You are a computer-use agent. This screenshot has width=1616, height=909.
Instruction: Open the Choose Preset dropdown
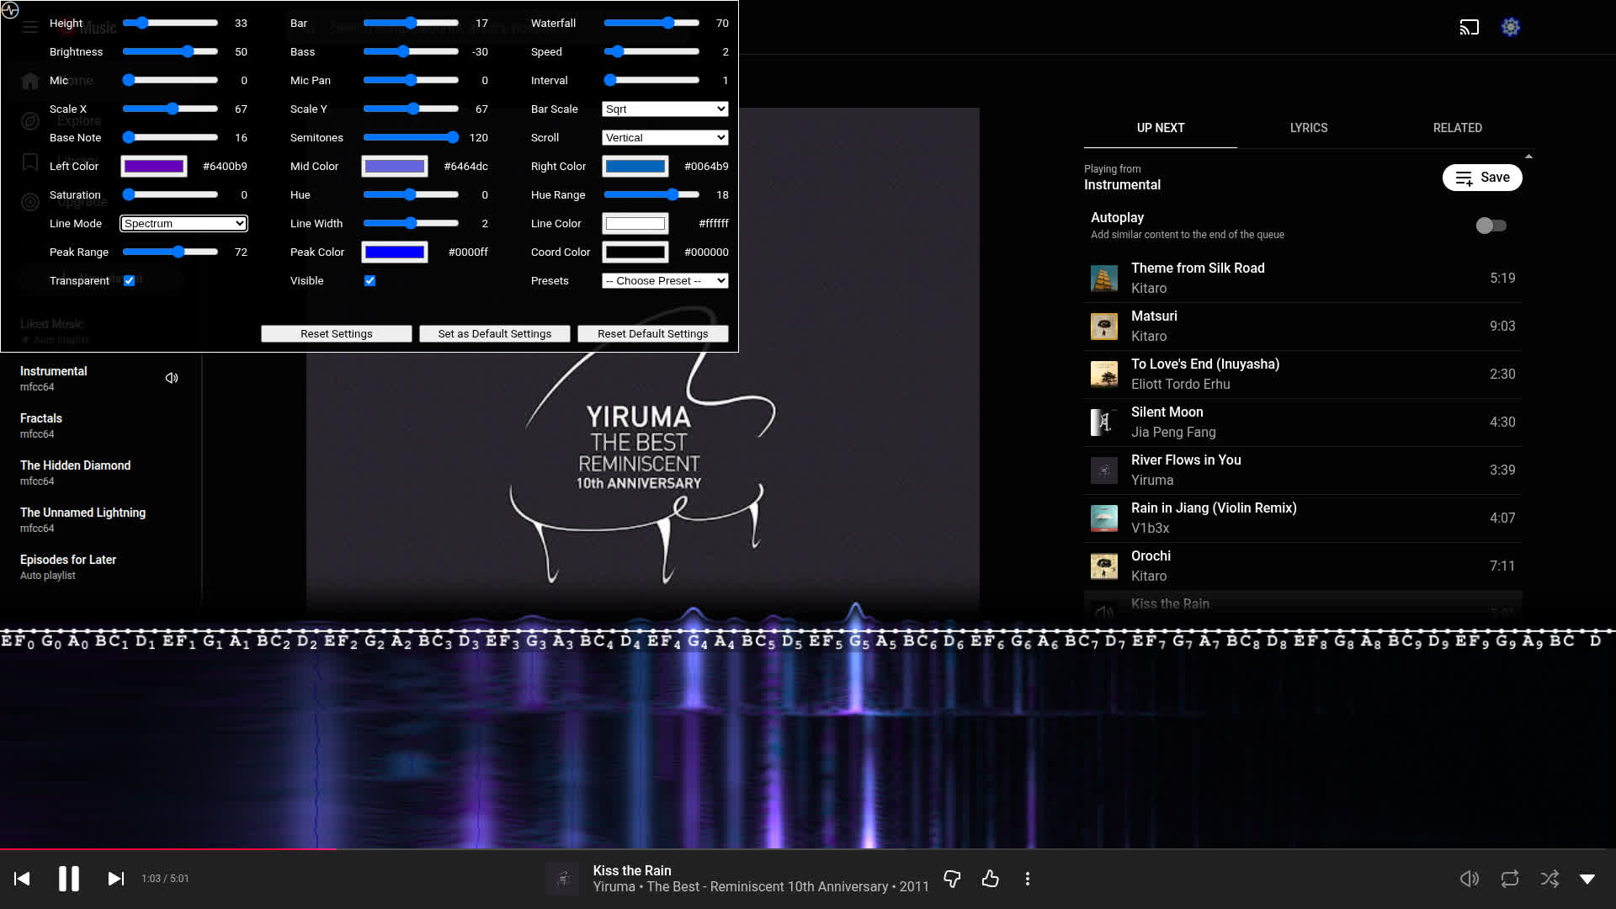coord(665,281)
